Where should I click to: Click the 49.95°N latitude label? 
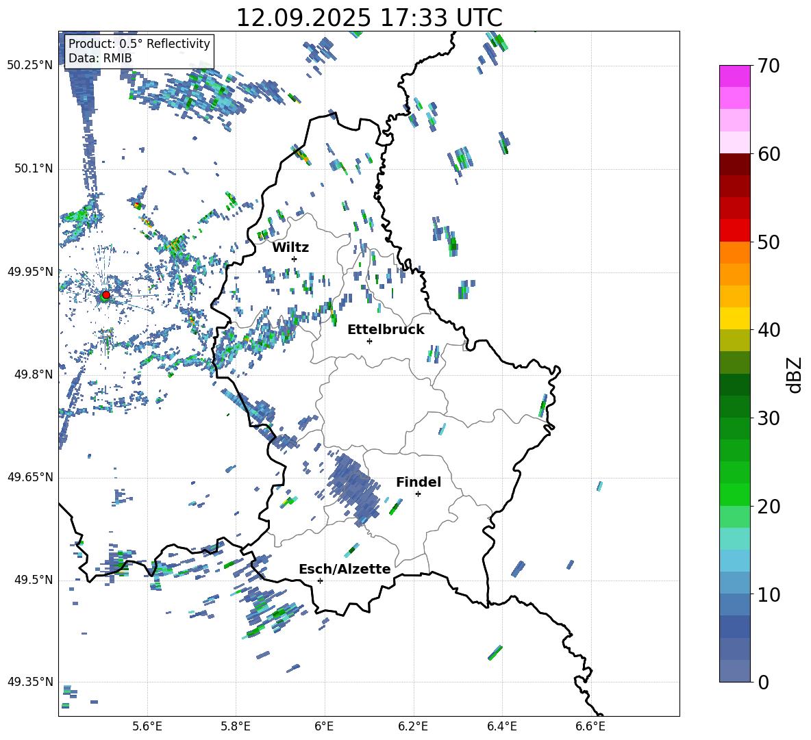pyautogui.click(x=30, y=272)
